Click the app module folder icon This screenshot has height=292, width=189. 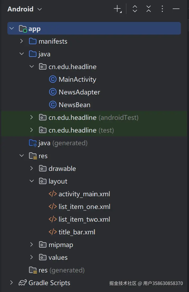[23, 29]
